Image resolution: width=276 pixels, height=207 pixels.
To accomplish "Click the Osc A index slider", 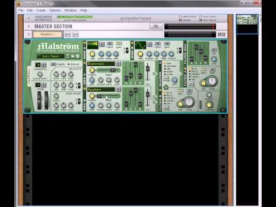I will [108, 70].
